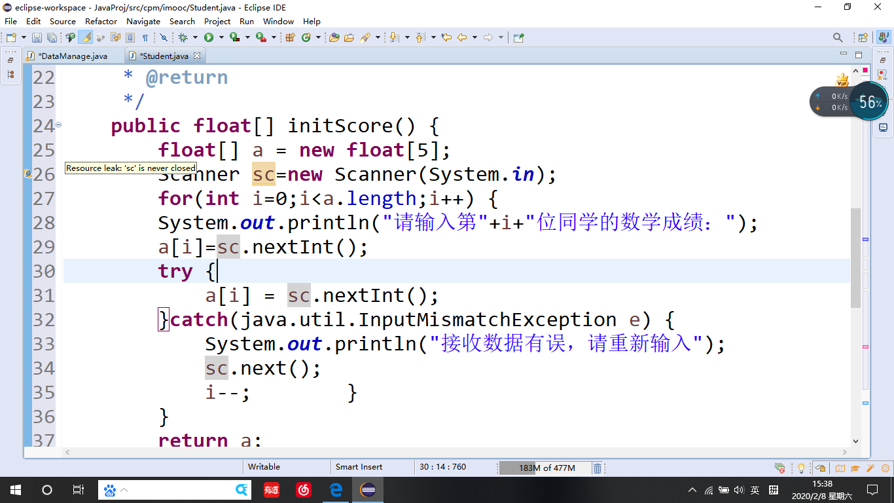This screenshot has height=503, width=894.
Task: Switch to the Java perspective icon
Action: pyautogui.click(x=882, y=37)
